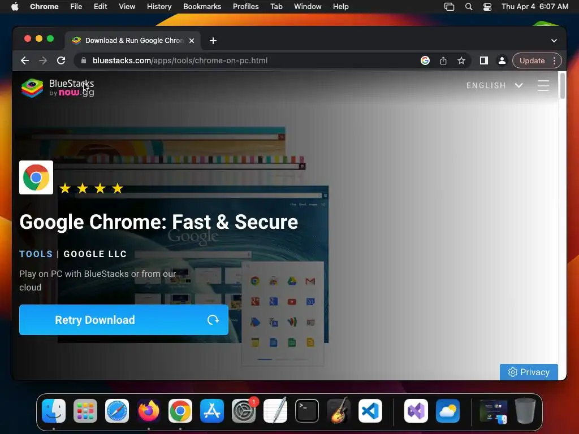Open Safari from the Dock

tap(117, 411)
